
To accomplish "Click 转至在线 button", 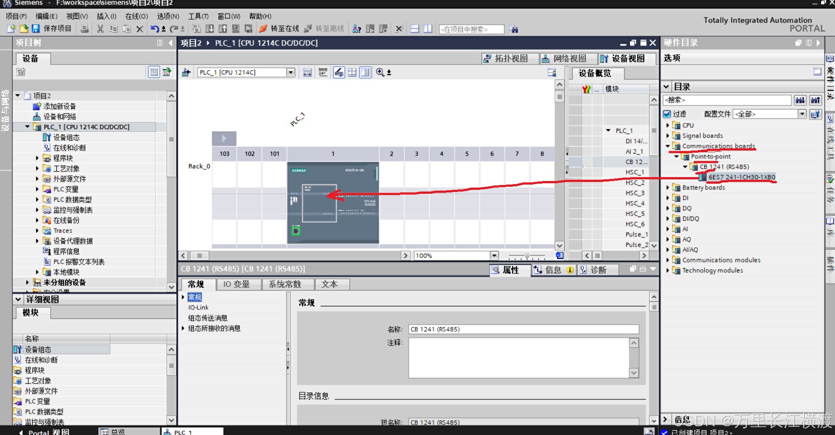I will 279,29.
